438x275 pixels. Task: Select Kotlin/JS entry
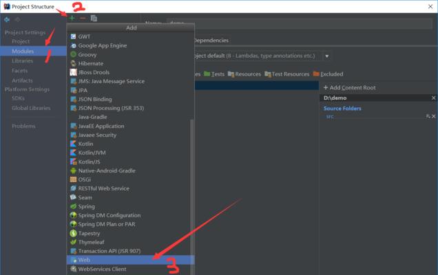click(x=129, y=162)
